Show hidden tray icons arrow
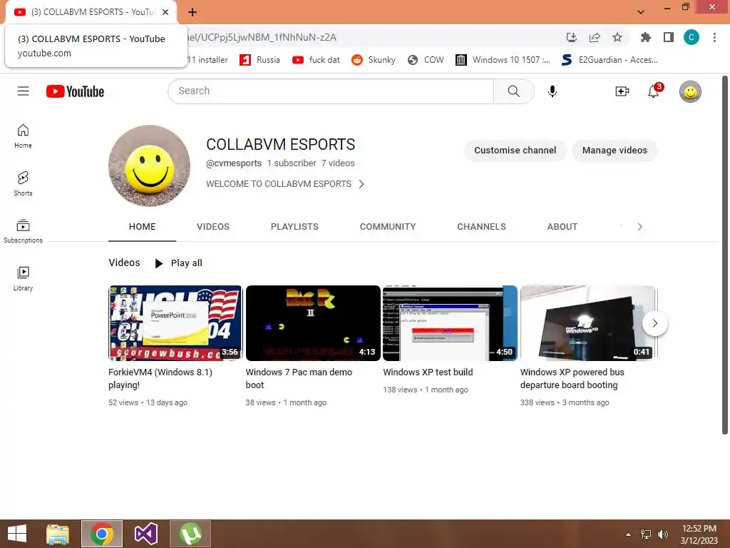Viewport: 730px width, 548px height. coord(628,534)
